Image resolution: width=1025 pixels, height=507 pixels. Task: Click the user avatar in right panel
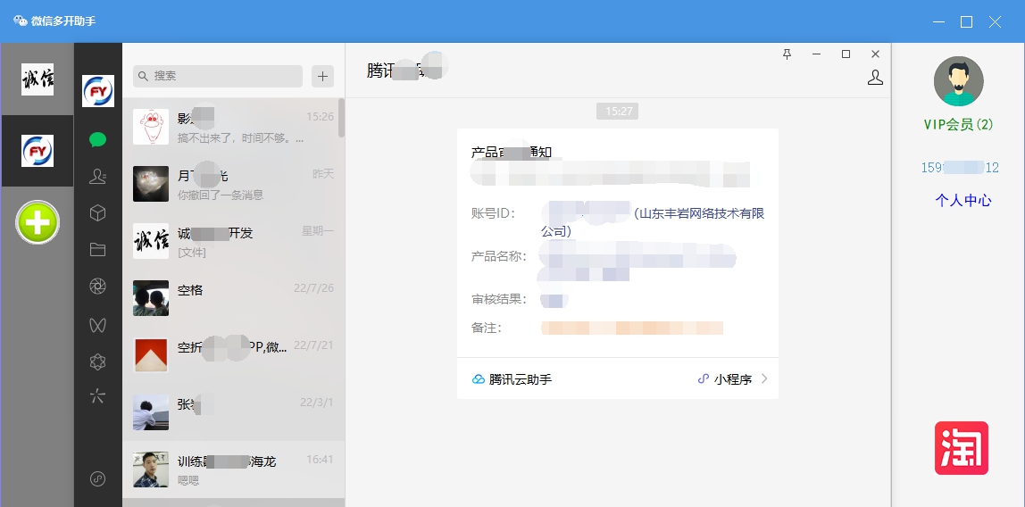pos(958,81)
